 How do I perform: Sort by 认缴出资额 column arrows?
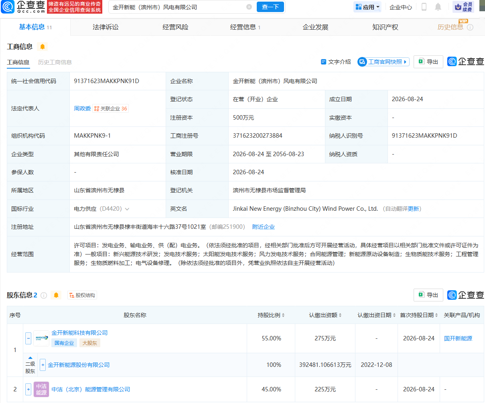325,315
